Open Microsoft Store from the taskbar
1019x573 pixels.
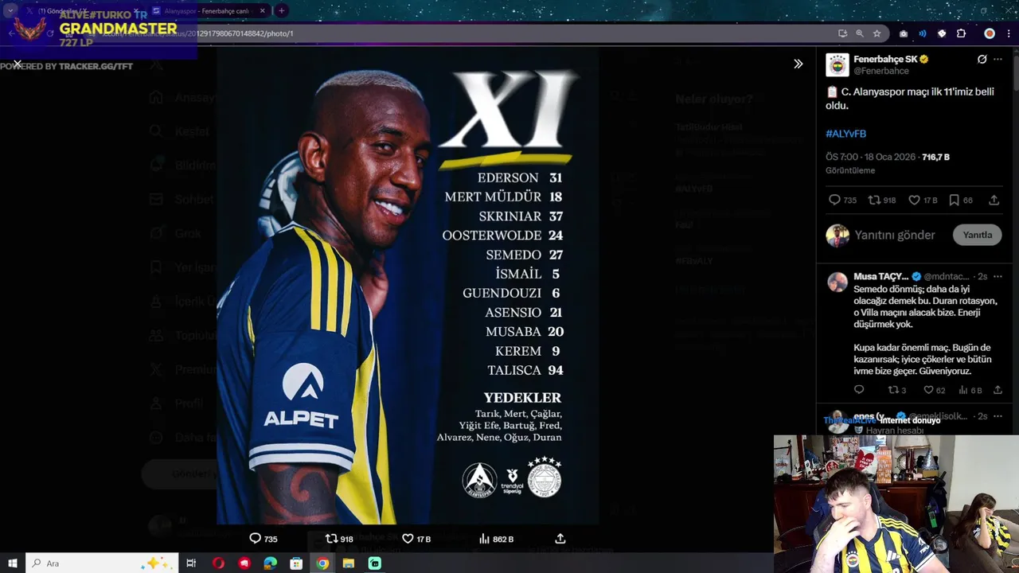(x=296, y=563)
